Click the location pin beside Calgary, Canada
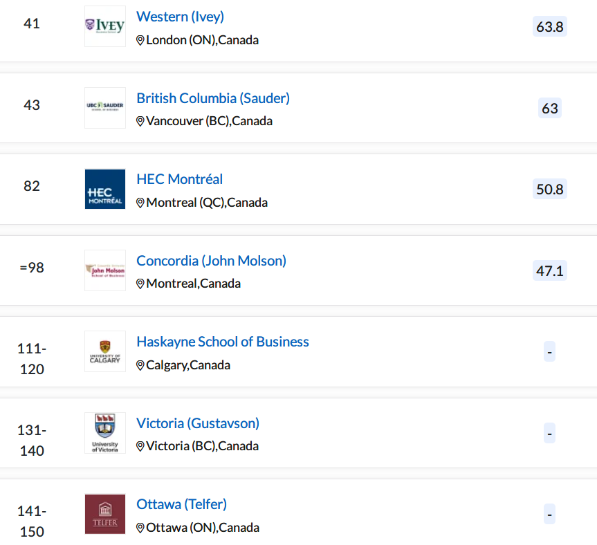597x545 pixels. (140, 365)
